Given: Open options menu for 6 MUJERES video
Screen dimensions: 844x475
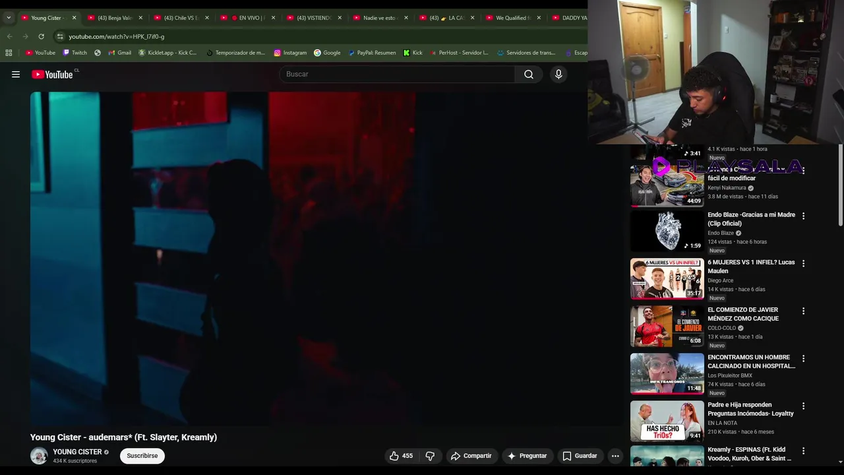Looking at the screenshot, I should 803,263.
